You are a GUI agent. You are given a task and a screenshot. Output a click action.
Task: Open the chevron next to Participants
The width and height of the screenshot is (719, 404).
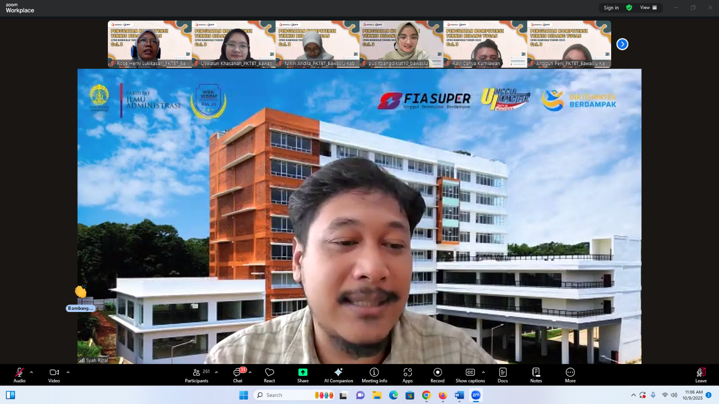pos(216,372)
